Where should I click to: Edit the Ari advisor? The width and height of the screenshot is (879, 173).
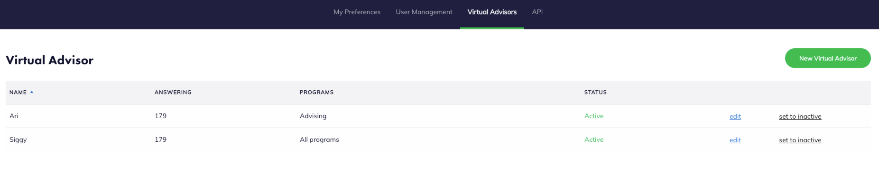735,116
